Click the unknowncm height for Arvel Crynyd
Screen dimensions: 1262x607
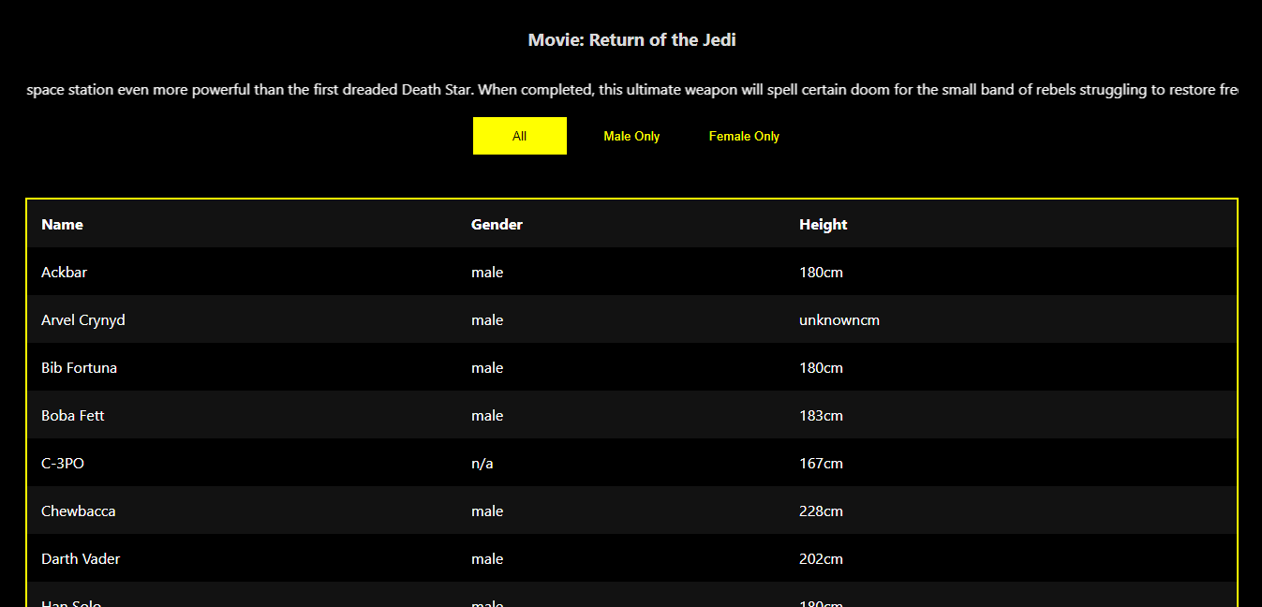[839, 319]
